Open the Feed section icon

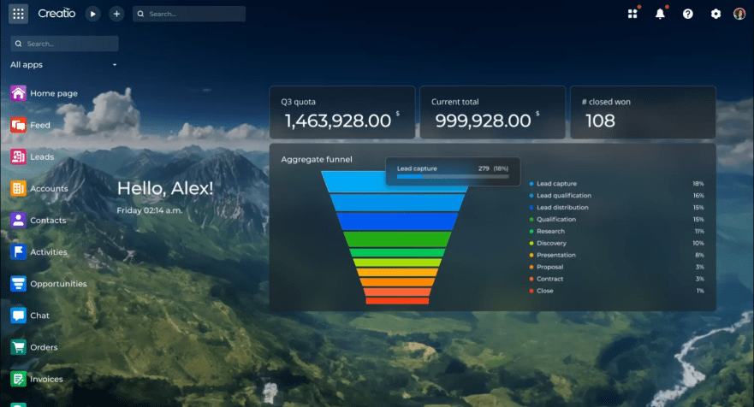pos(18,125)
